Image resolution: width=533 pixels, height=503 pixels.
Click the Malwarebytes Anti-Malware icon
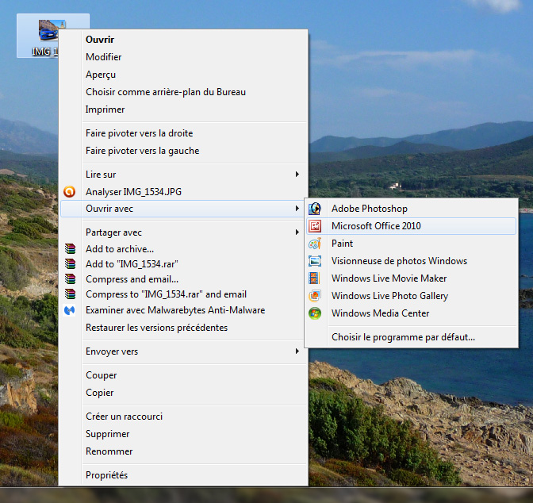pyautogui.click(x=71, y=310)
